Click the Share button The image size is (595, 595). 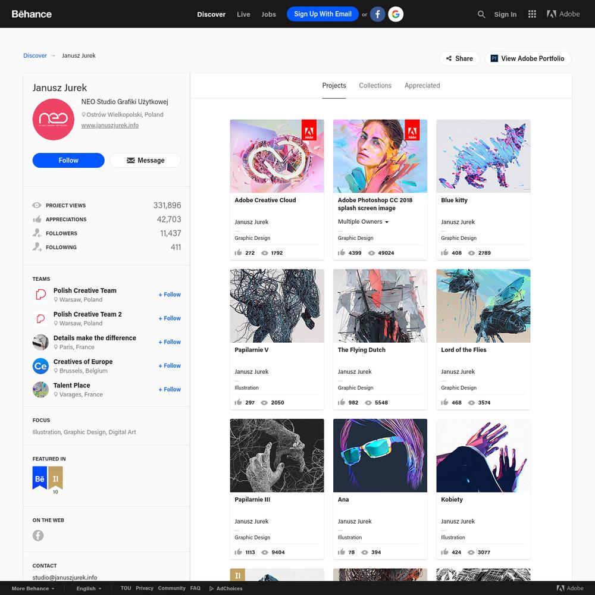point(459,58)
